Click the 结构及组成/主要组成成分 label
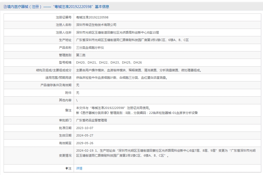263x175 pixels. [x=54, y=70]
